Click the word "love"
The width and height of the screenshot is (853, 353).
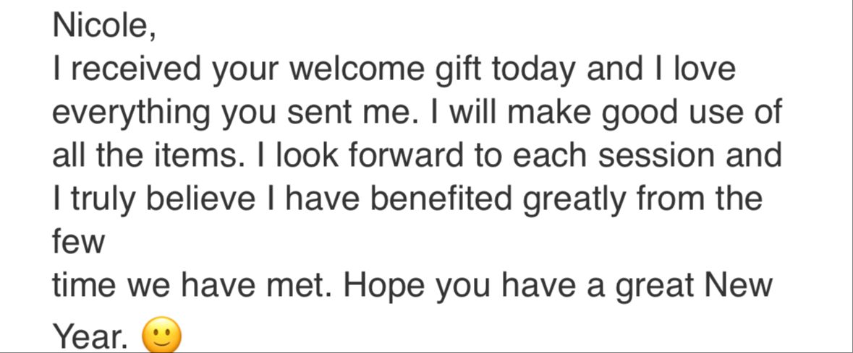point(705,69)
